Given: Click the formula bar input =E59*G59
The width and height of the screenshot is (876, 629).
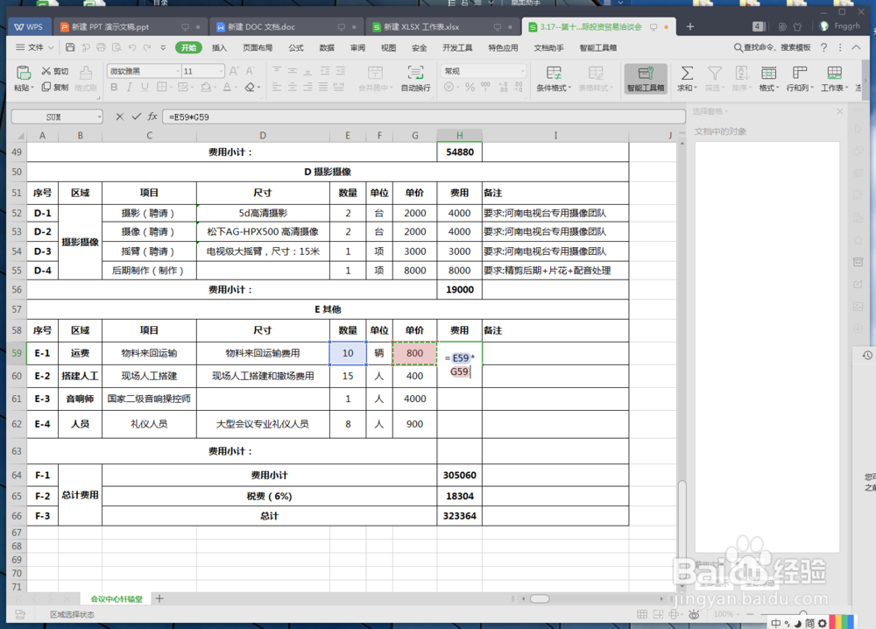Looking at the screenshot, I should click(423, 117).
